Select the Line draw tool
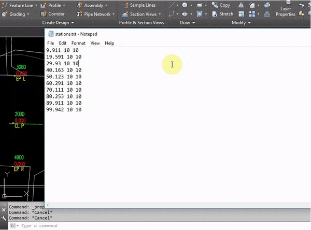 [x=172, y=5]
